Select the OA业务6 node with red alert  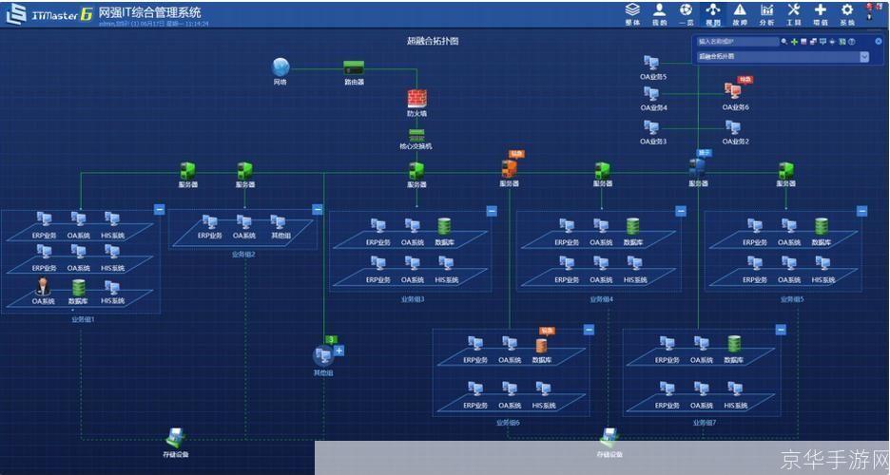click(x=733, y=92)
